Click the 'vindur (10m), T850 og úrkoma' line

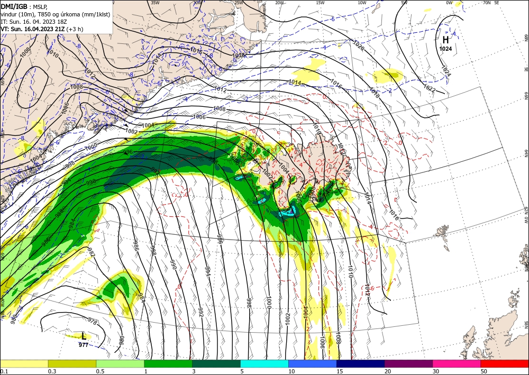[x=56, y=14]
